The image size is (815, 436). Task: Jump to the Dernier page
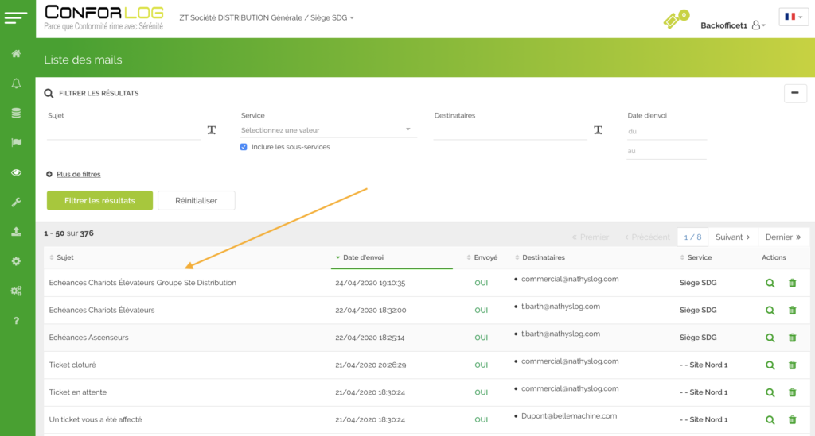coord(783,237)
